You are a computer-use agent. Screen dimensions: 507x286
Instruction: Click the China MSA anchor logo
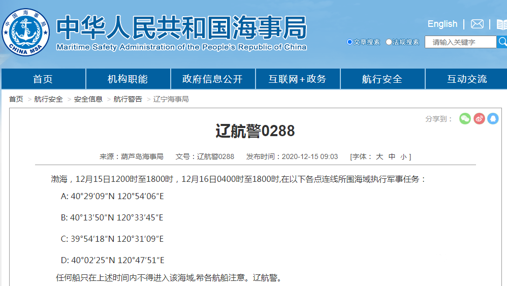[x=25, y=32]
